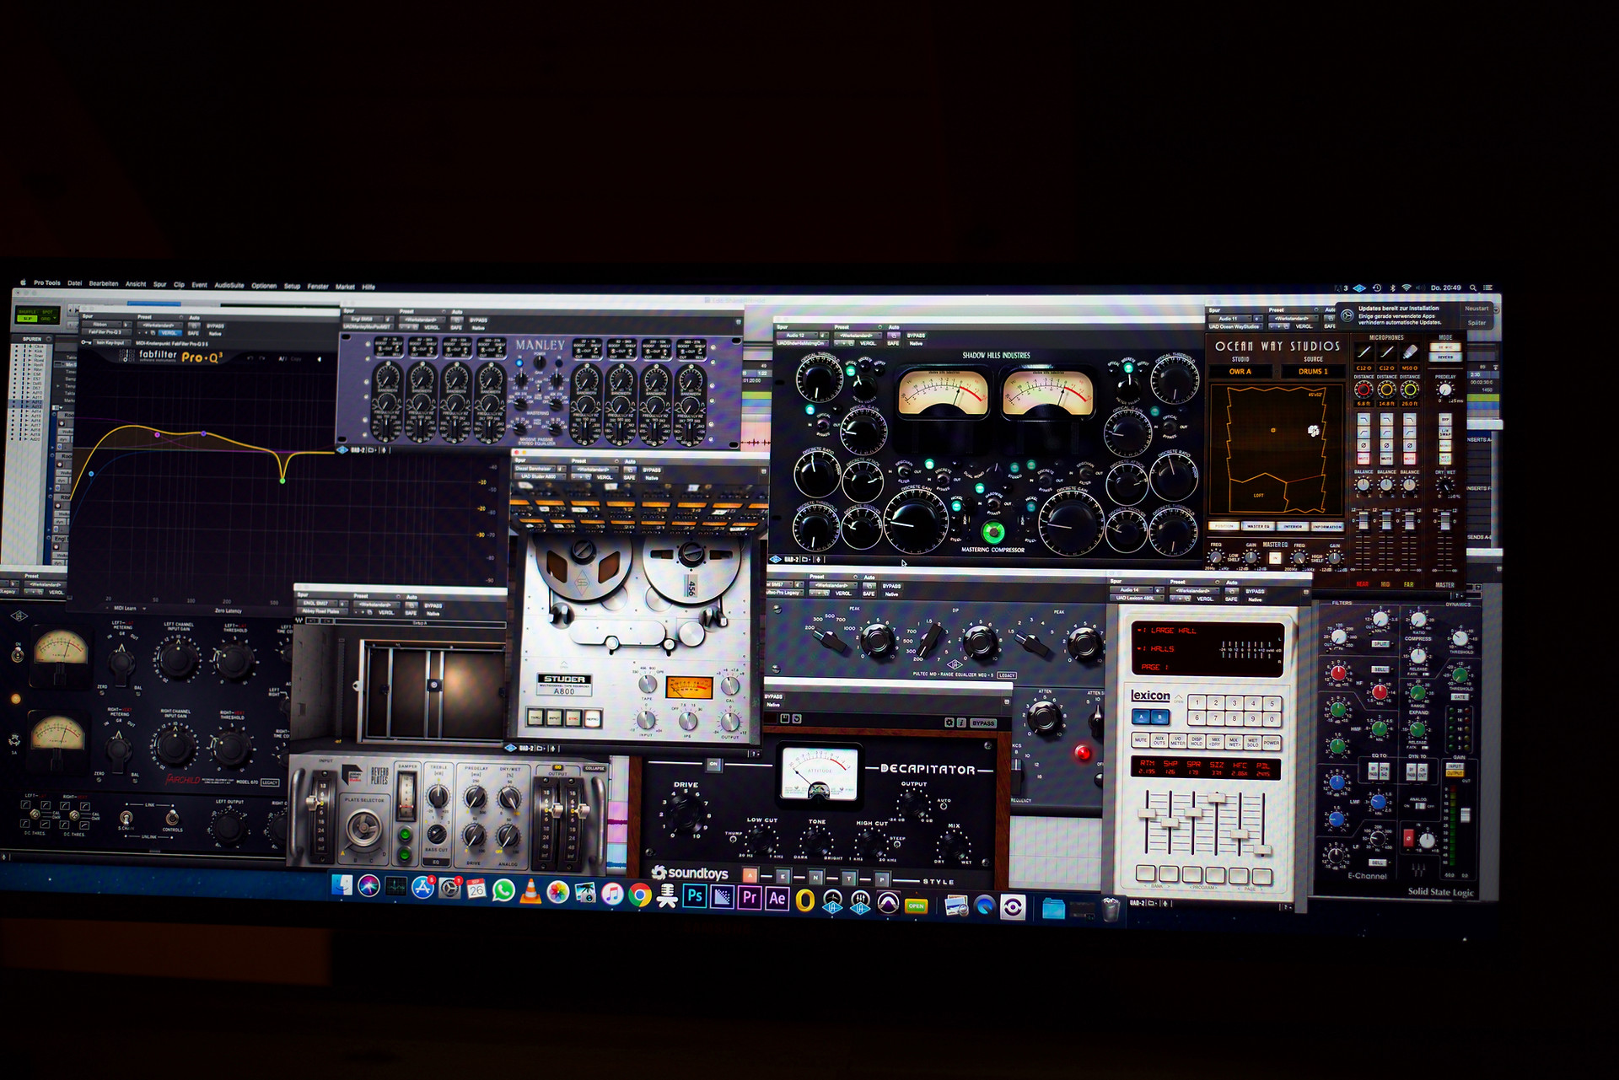Open Wi-Fi status icon in menu bar
The height and width of the screenshot is (1080, 1619).
point(1406,288)
